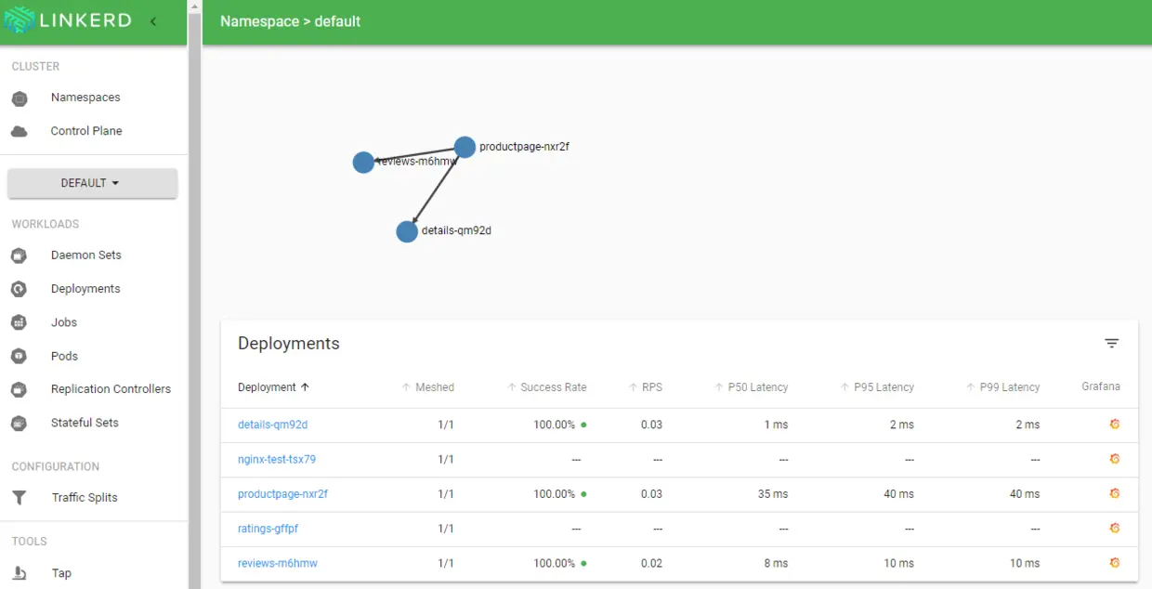Image resolution: width=1152 pixels, height=589 pixels.
Task: Open Grafana for ratings-gffpf
Action: coord(1115,528)
